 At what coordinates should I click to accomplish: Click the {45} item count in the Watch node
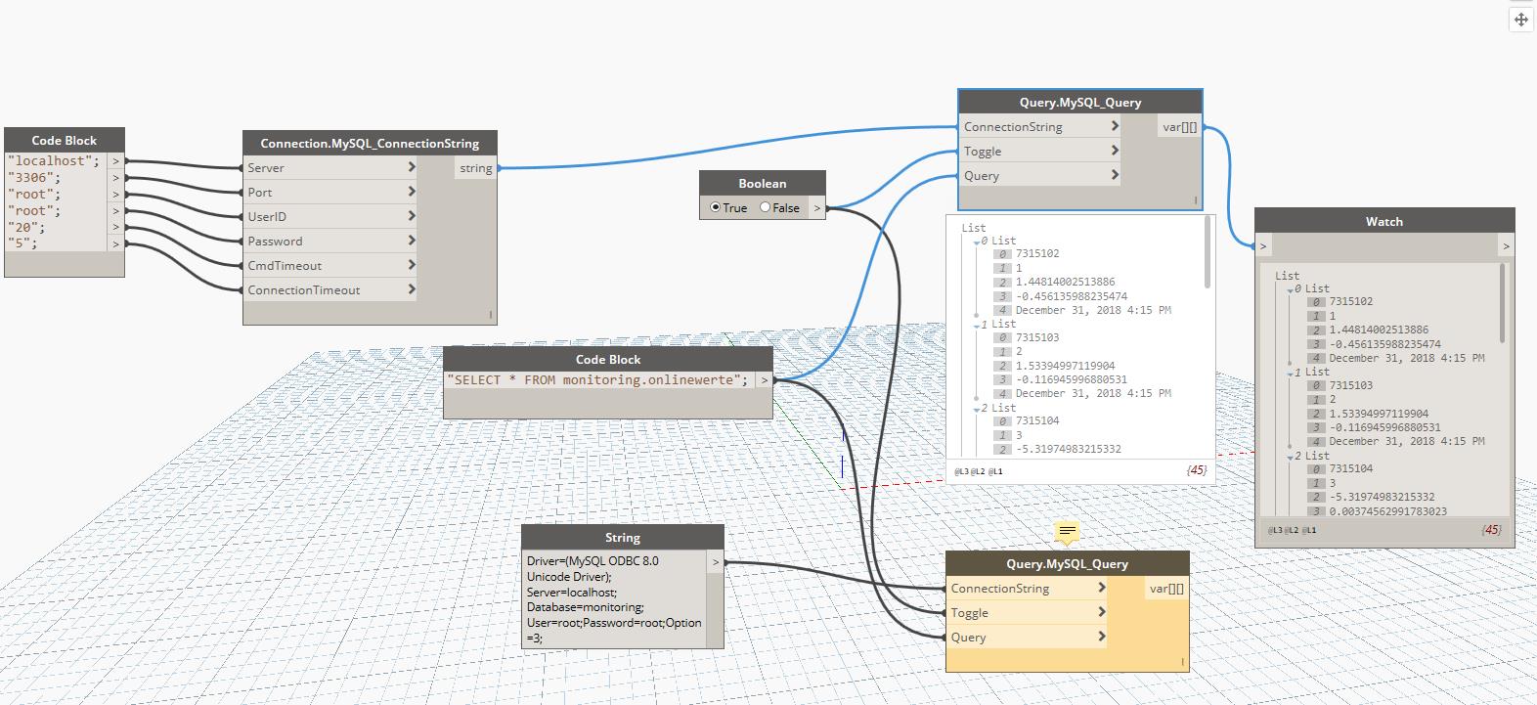[x=1491, y=530]
